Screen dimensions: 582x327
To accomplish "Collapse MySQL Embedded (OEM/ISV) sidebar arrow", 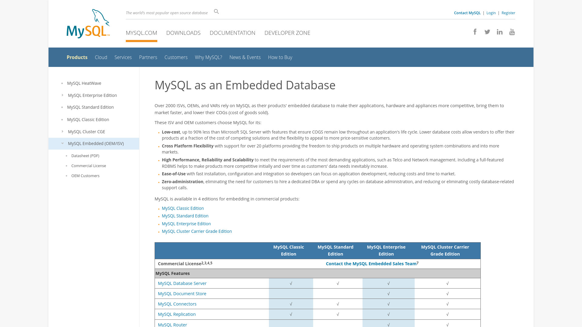I will pos(62,144).
